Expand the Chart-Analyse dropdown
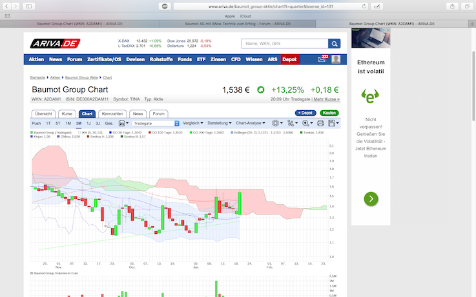The width and height of the screenshot is (476, 297). coord(251,123)
